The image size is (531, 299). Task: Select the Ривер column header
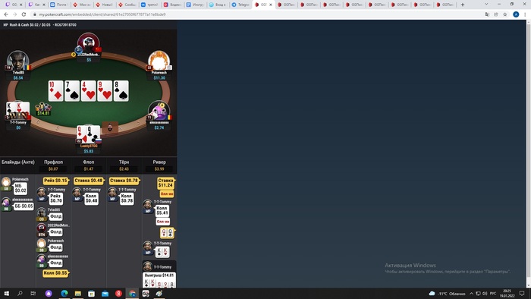click(159, 162)
